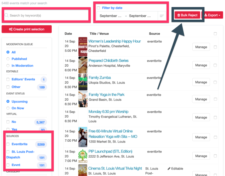Select the PIP Launchpad row checkbox
Screen dimensions: 225x176
[x=215, y=156]
